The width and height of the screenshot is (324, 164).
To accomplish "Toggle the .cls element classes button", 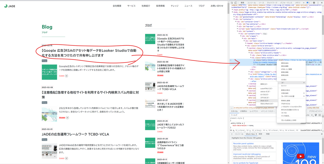I will (307, 115).
